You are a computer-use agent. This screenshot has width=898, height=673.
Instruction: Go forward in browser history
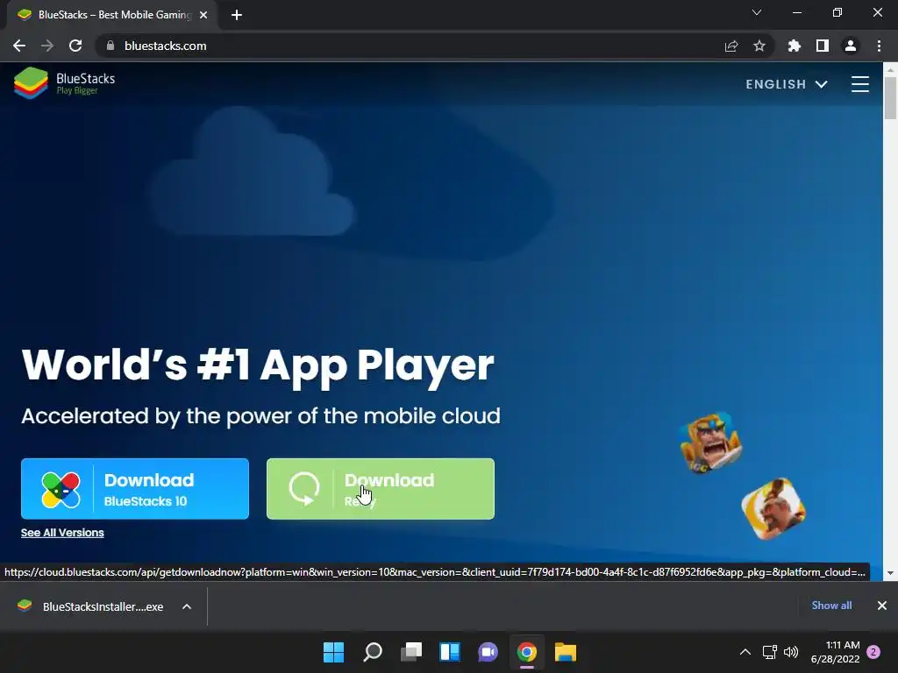[x=47, y=46]
